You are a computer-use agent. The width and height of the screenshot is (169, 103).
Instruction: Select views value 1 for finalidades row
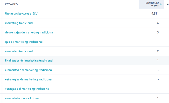(158, 61)
